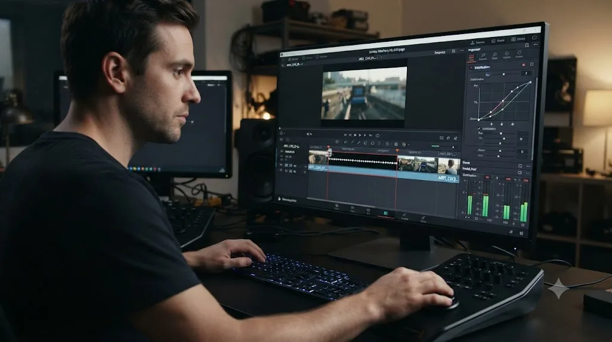
Task: Select the first video clip thumbnail on the timeline
Action: 318,157
